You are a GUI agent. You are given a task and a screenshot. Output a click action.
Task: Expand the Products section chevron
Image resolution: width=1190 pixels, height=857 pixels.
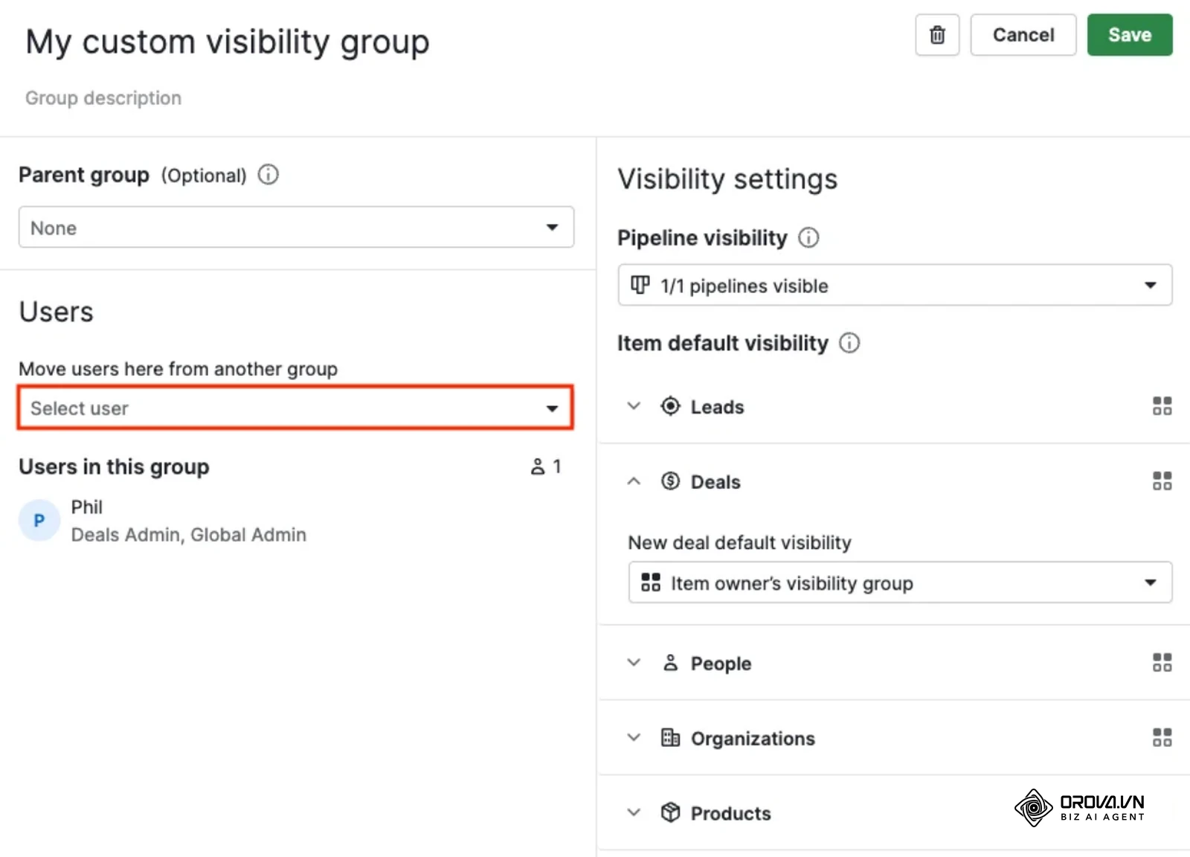click(634, 812)
